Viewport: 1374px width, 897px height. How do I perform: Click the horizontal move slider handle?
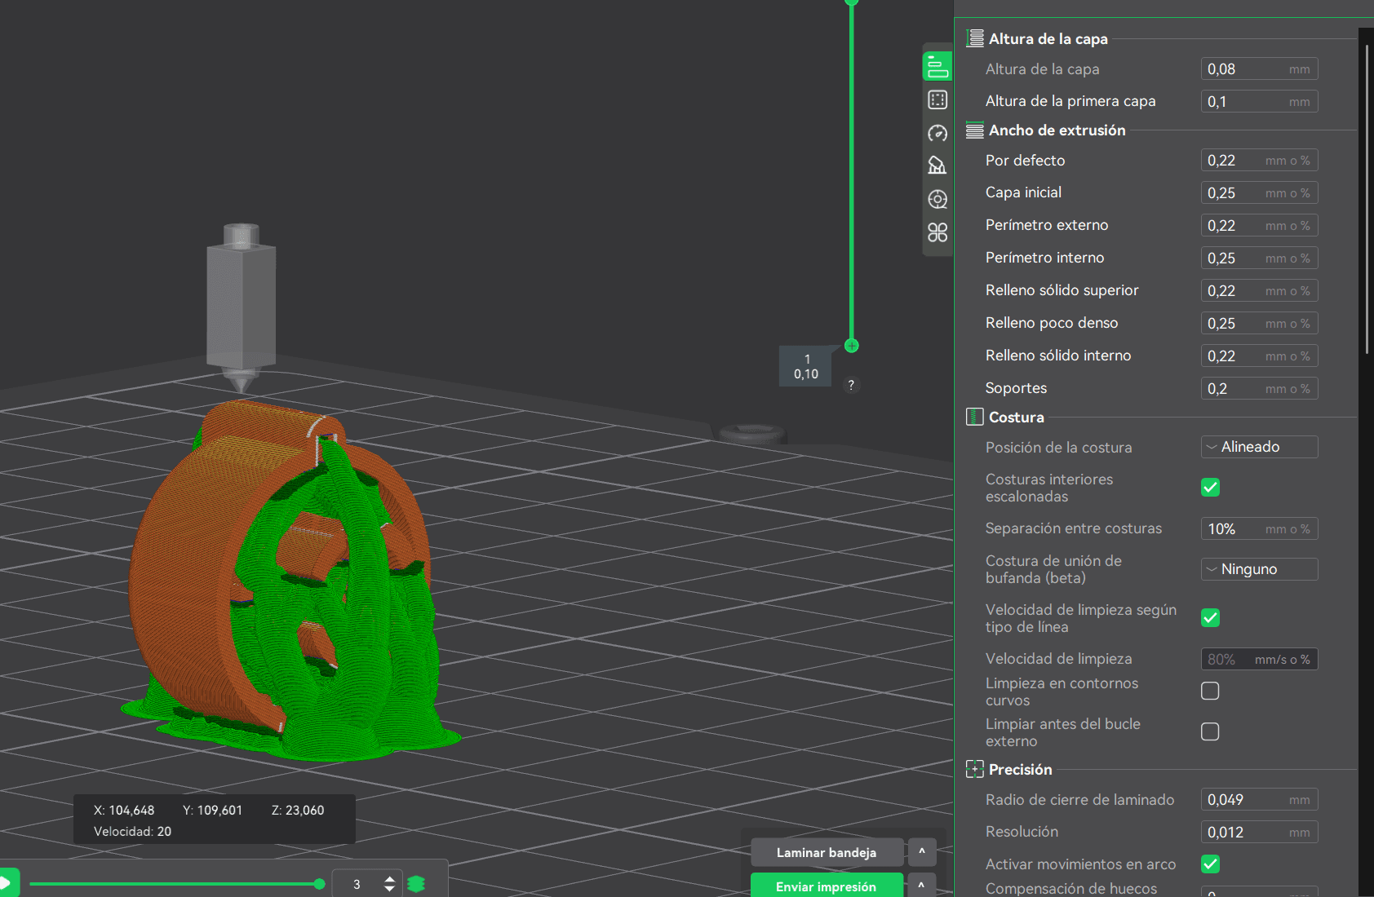point(319,884)
